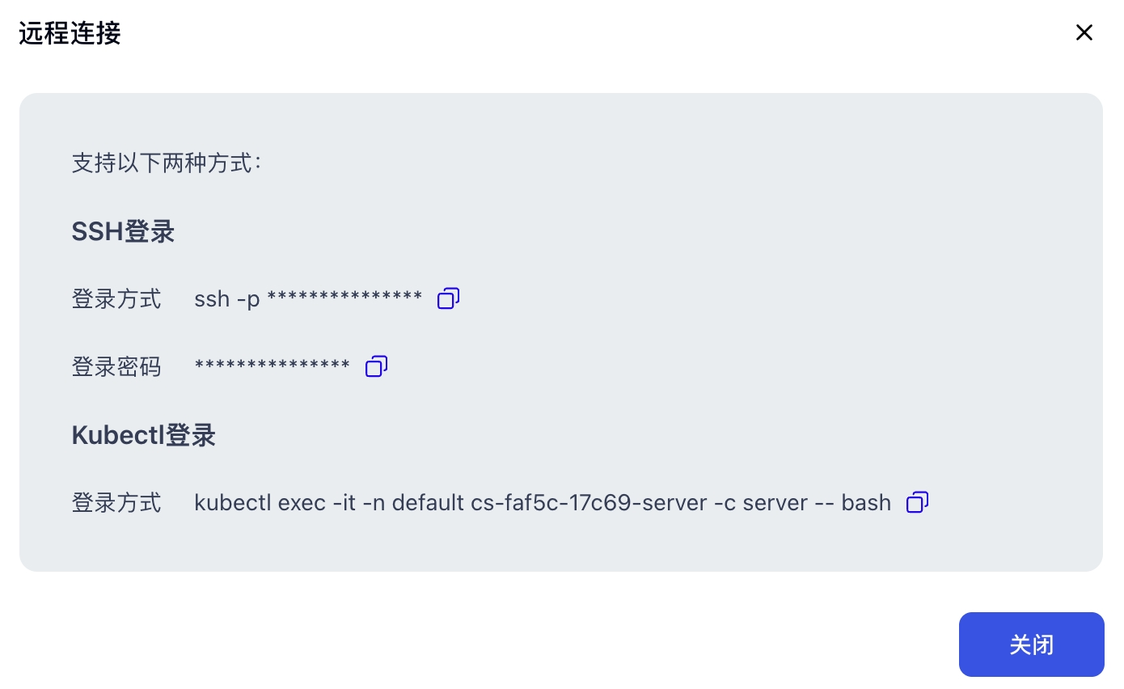The image size is (1124, 689).
Task: Click the asterisks after ssh -p
Action: coord(344,298)
